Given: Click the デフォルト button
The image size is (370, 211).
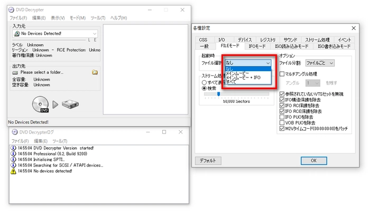Looking at the screenshot, I should [208, 160].
